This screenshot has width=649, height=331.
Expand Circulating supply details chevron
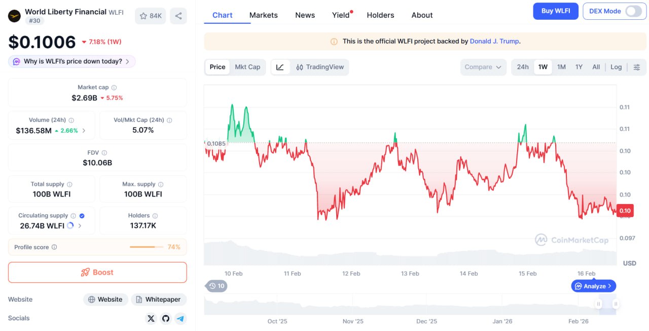(x=80, y=226)
